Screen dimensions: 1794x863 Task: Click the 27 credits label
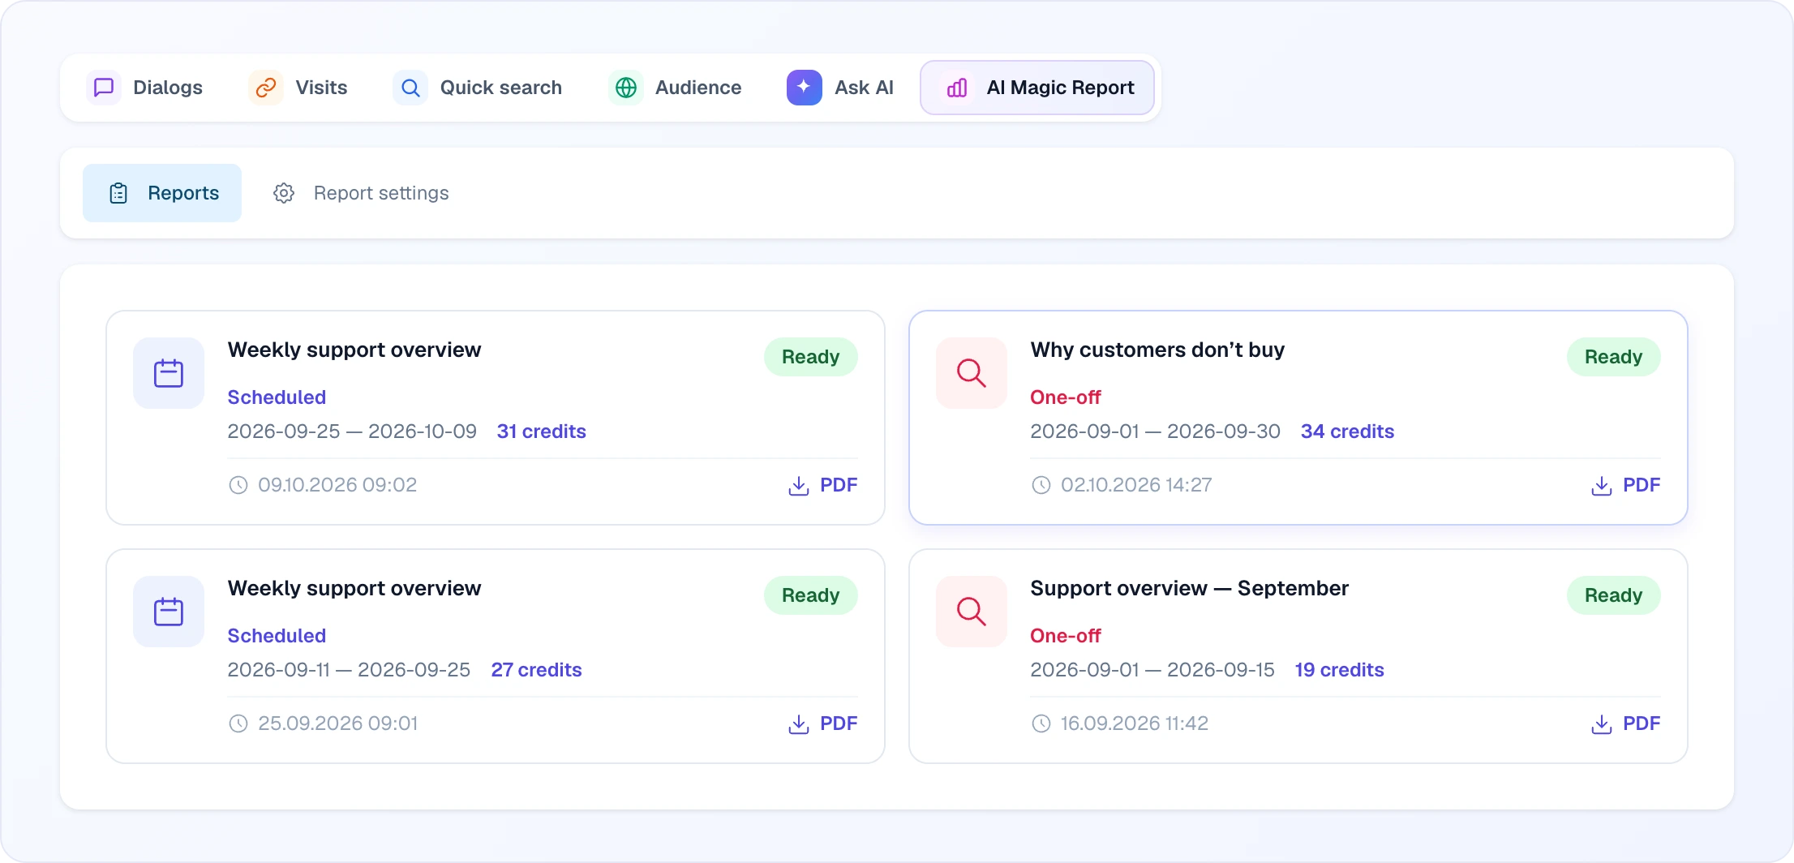click(x=536, y=670)
